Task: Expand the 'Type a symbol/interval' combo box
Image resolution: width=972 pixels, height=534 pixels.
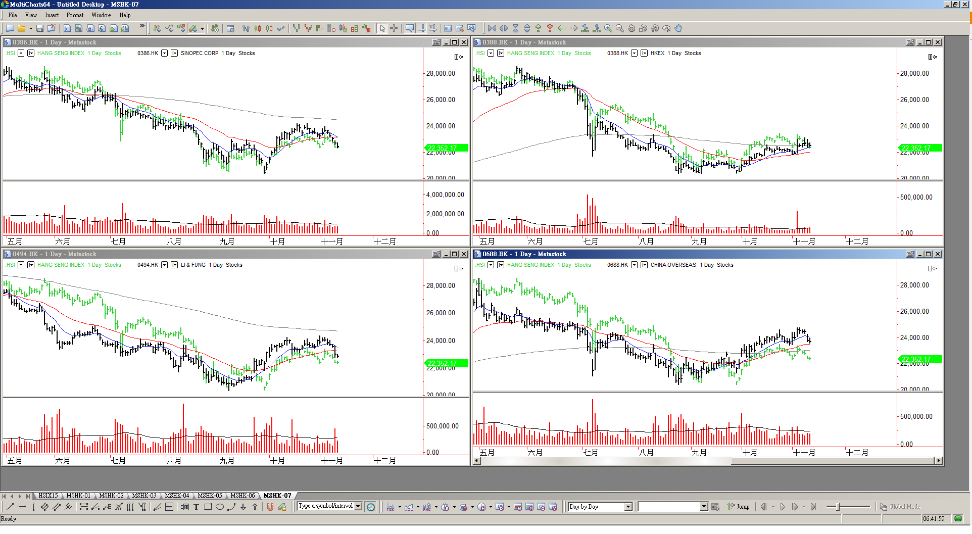Action: click(x=358, y=506)
